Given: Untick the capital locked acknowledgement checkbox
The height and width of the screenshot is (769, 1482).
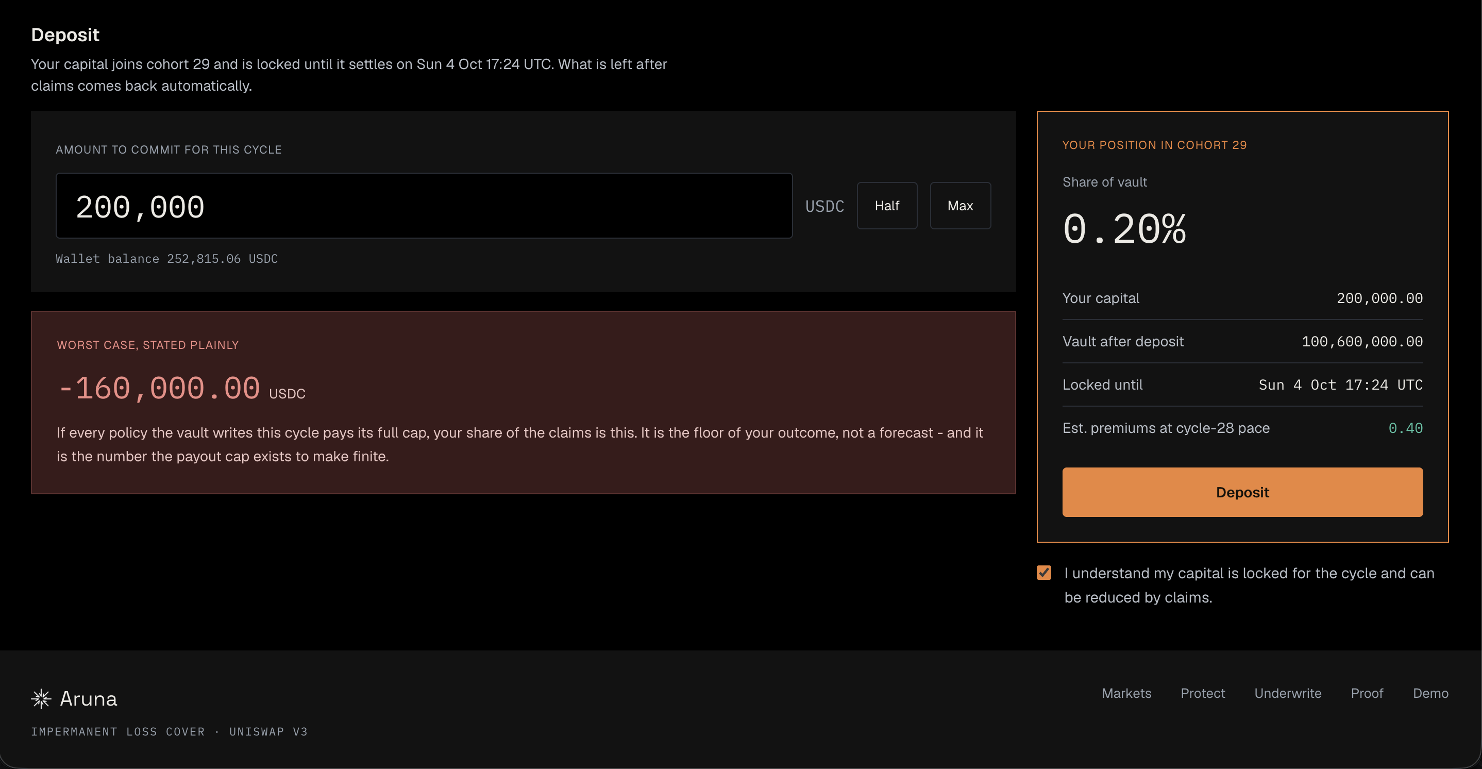Looking at the screenshot, I should coord(1043,573).
